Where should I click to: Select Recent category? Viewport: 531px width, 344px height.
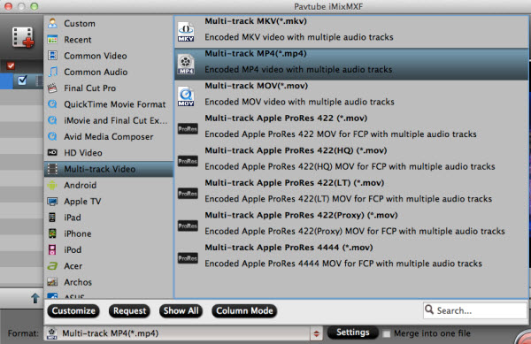point(108,40)
